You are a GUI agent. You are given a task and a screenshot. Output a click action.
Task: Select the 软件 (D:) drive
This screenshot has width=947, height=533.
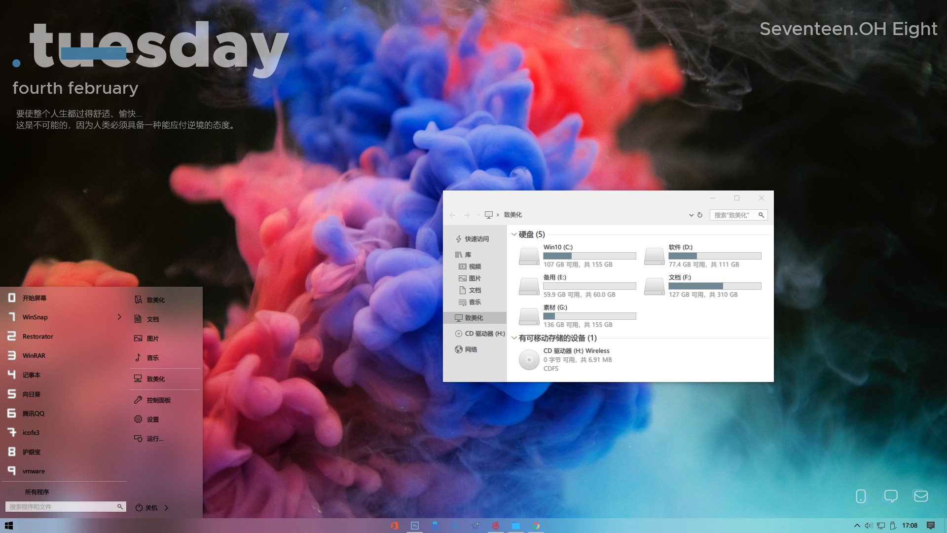tap(702, 256)
